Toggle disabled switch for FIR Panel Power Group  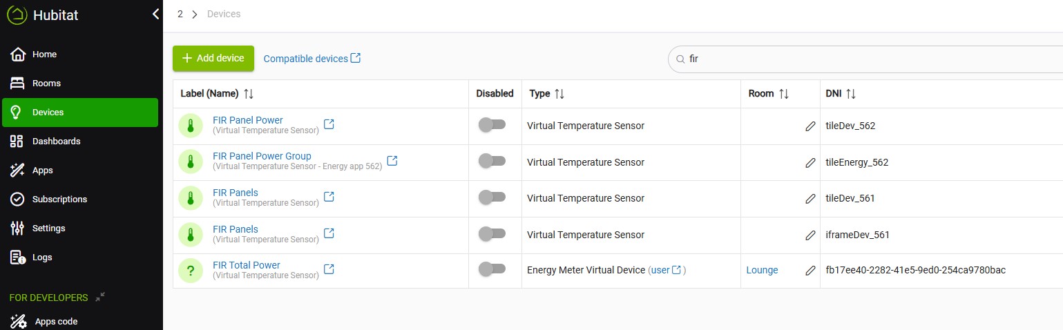pos(492,162)
